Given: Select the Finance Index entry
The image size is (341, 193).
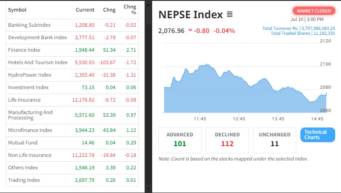Looking at the screenshot, I should click(x=24, y=50).
